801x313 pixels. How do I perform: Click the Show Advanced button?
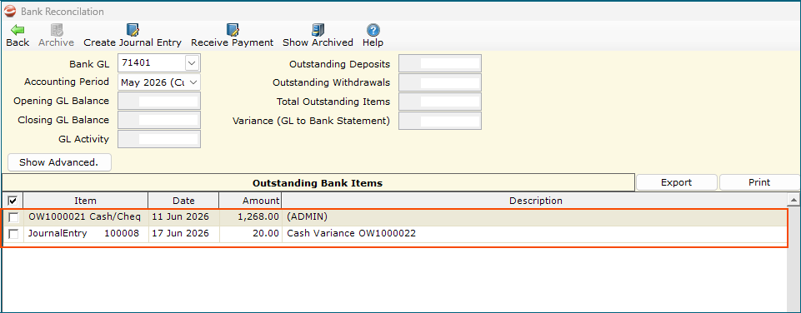[x=59, y=162]
